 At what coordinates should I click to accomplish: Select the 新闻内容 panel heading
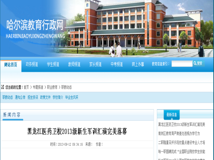point(12,115)
